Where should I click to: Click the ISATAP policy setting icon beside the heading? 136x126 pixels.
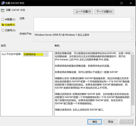point(3,10)
